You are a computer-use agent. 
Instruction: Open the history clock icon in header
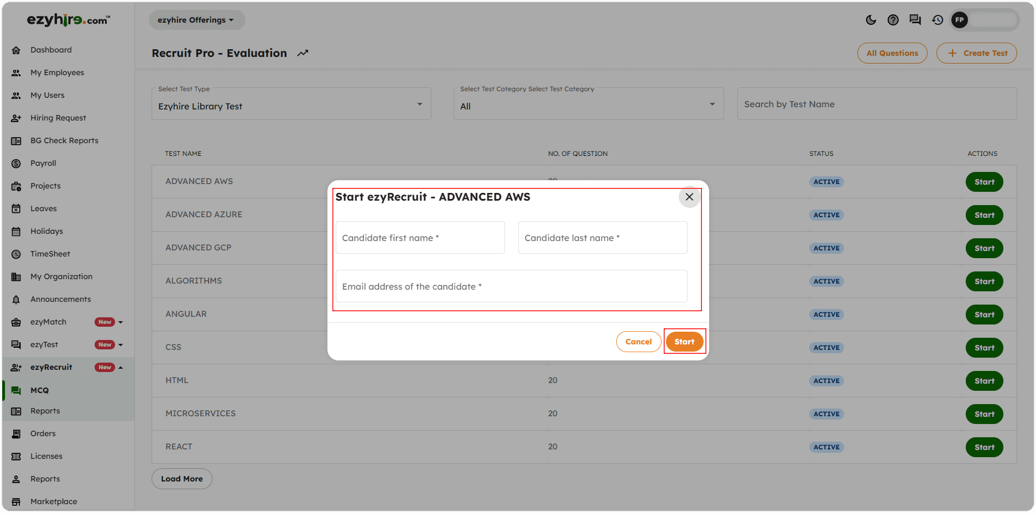(937, 20)
